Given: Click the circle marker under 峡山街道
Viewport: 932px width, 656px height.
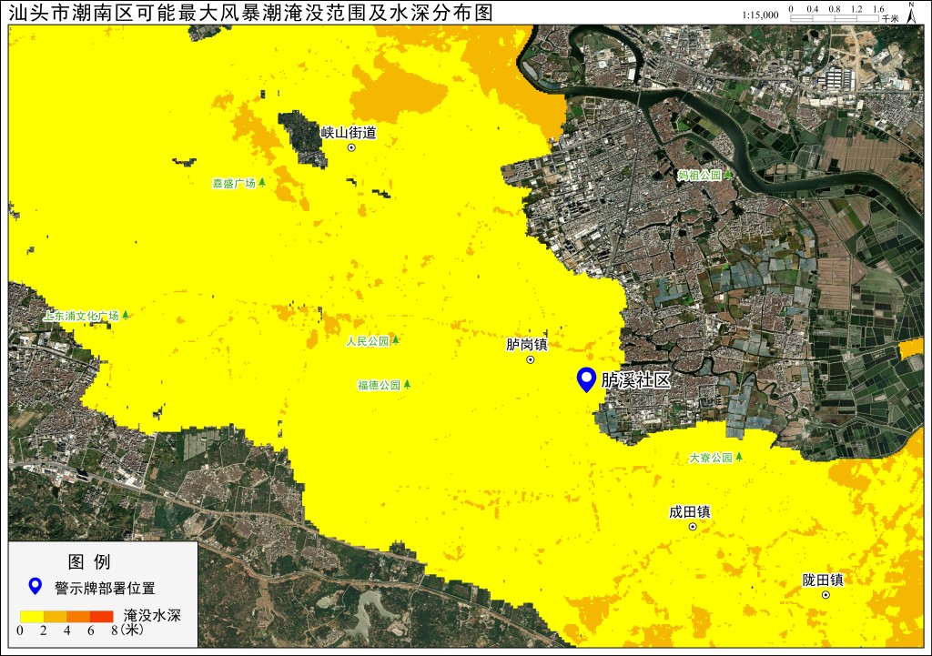Looking at the screenshot, I should 351,147.
